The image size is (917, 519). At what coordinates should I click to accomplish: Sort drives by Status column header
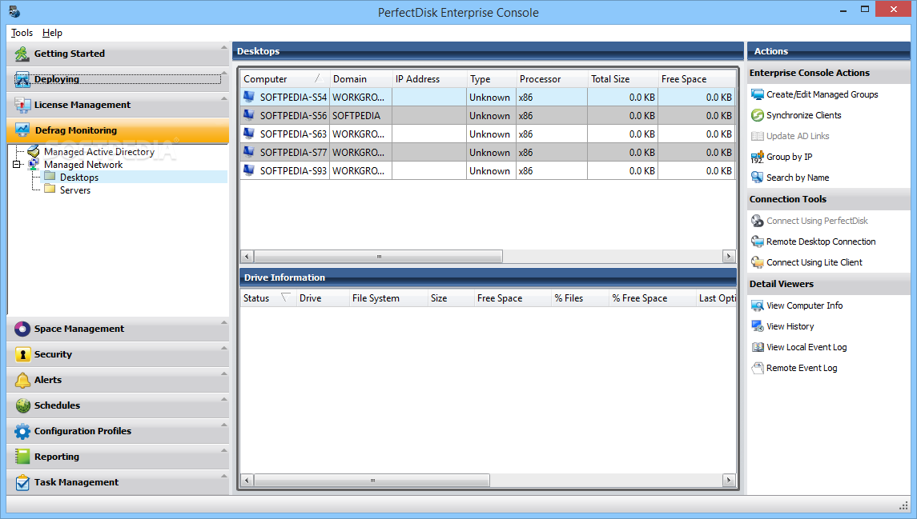pos(267,298)
